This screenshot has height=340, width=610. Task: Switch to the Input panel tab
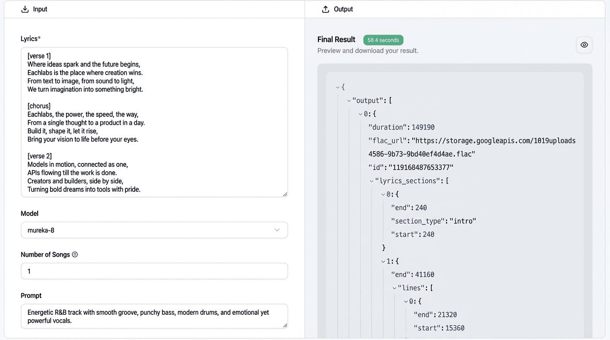tap(40, 9)
